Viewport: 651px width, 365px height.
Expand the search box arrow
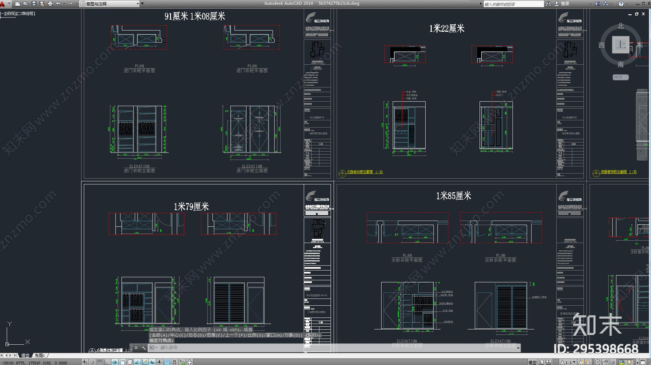coord(481,4)
